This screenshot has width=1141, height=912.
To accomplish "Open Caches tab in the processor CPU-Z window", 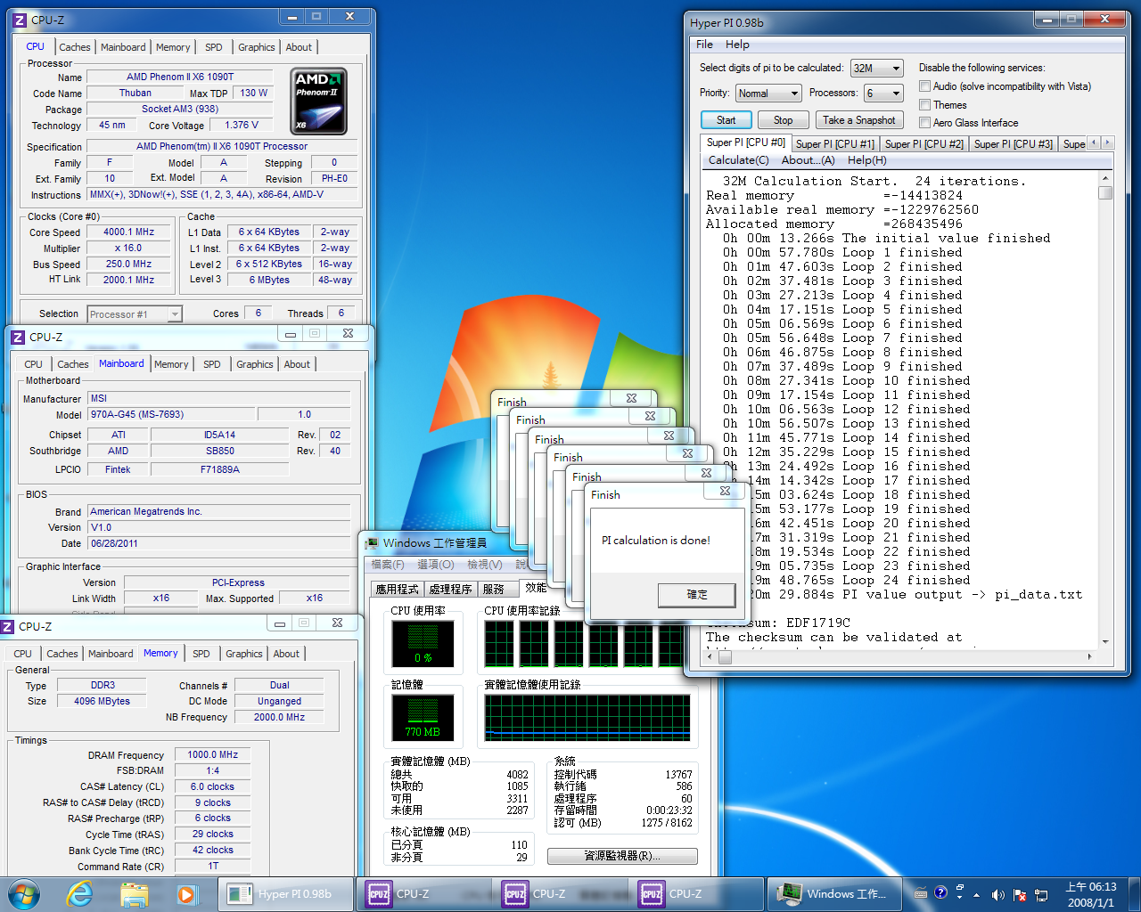I will [x=75, y=47].
